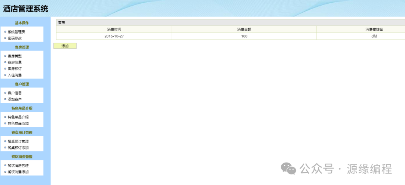This screenshot has width=405, height=185.
Task: Click bullet icon beside 客房信息
Action: pos(5,62)
